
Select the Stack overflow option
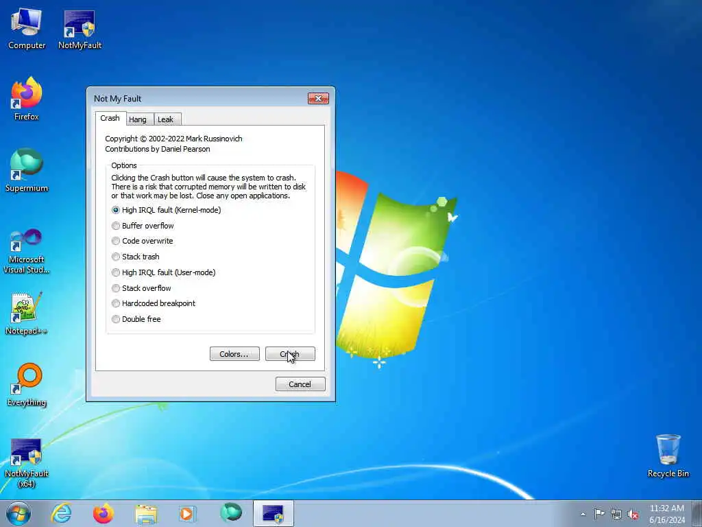click(141, 288)
